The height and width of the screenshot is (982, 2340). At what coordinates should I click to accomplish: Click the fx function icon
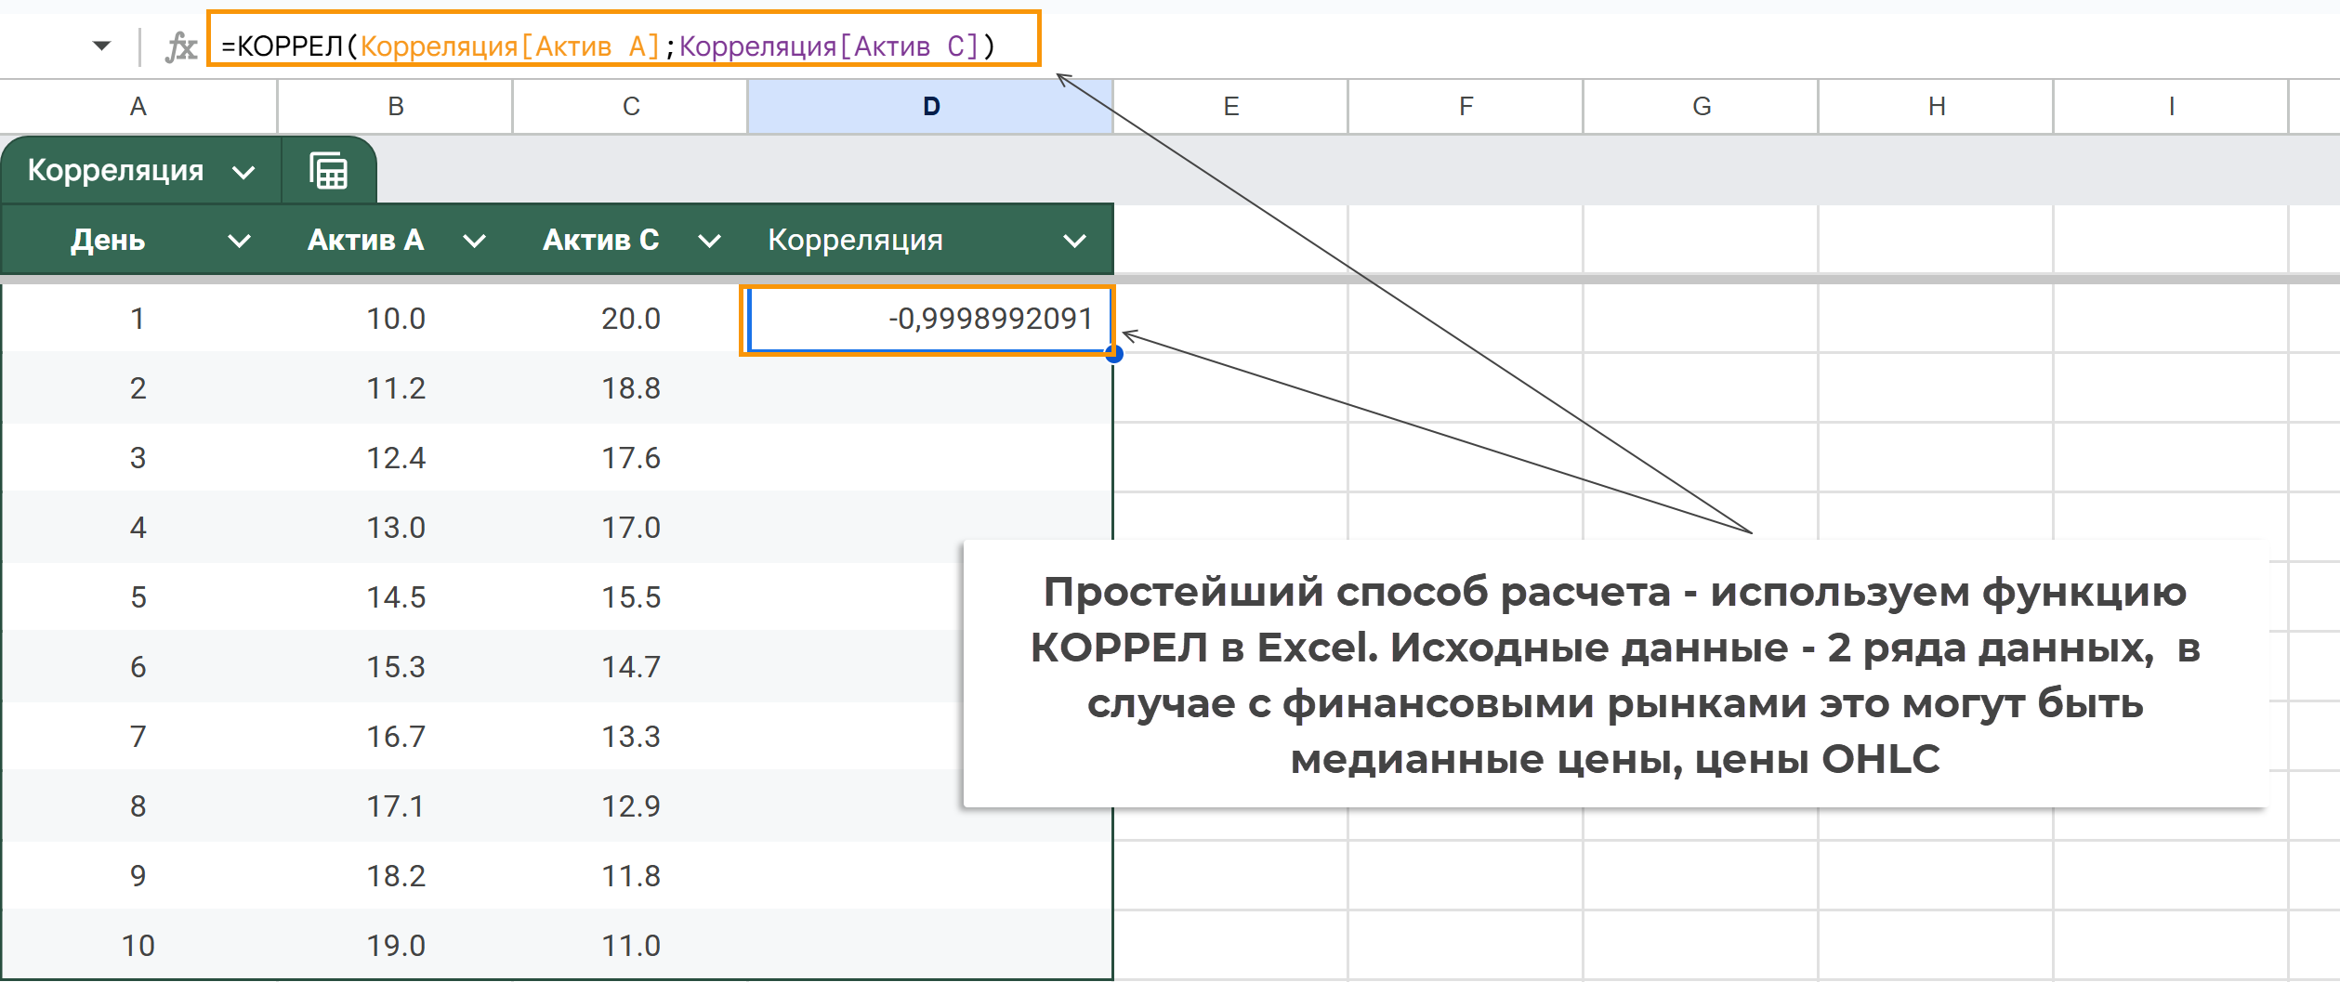[x=181, y=46]
